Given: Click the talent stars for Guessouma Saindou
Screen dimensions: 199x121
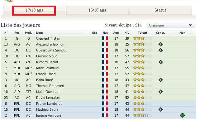Looking at the screenshot, I should click(143, 50).
